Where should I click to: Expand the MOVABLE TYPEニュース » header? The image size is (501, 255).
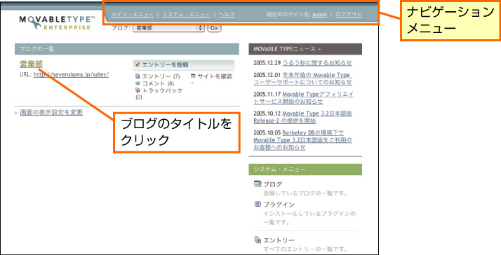tap(305, 49)
